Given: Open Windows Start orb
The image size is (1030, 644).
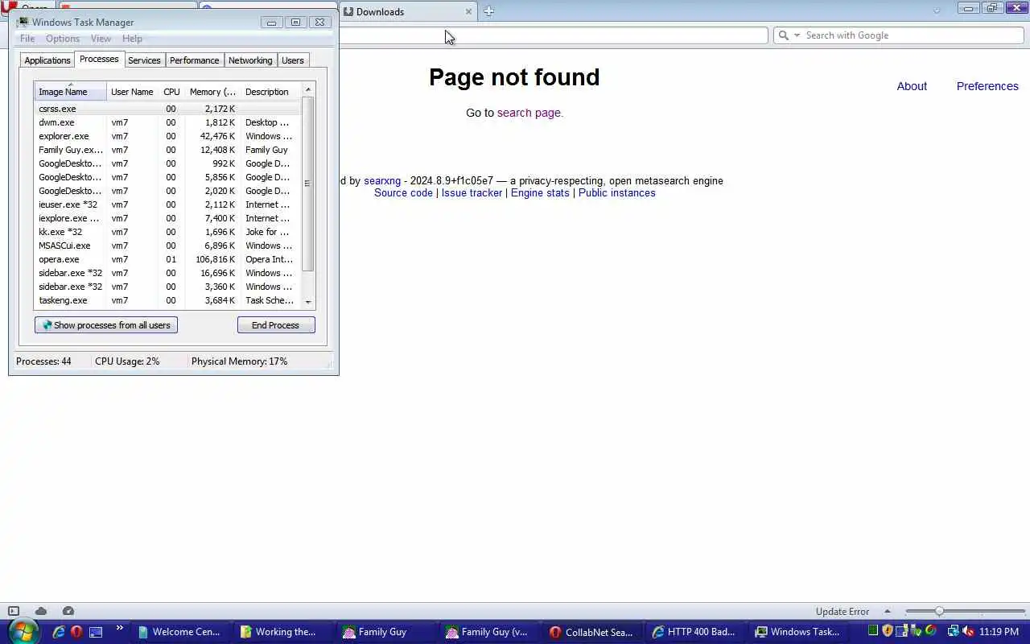Looking at the screenshot, I should click(x=23, y=631).
